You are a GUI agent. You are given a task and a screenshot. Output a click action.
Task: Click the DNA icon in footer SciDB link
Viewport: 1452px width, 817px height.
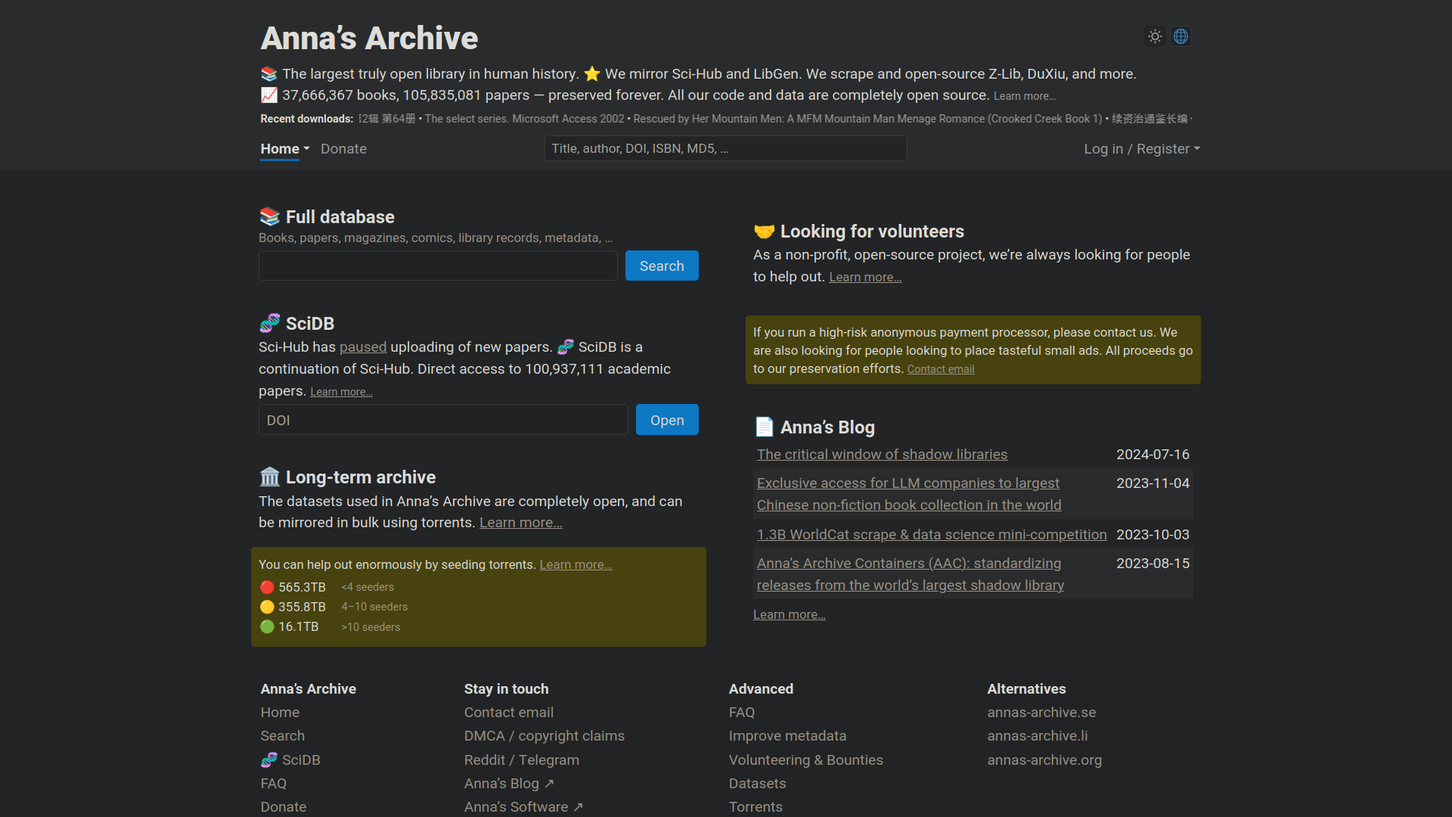pos(268,760)
